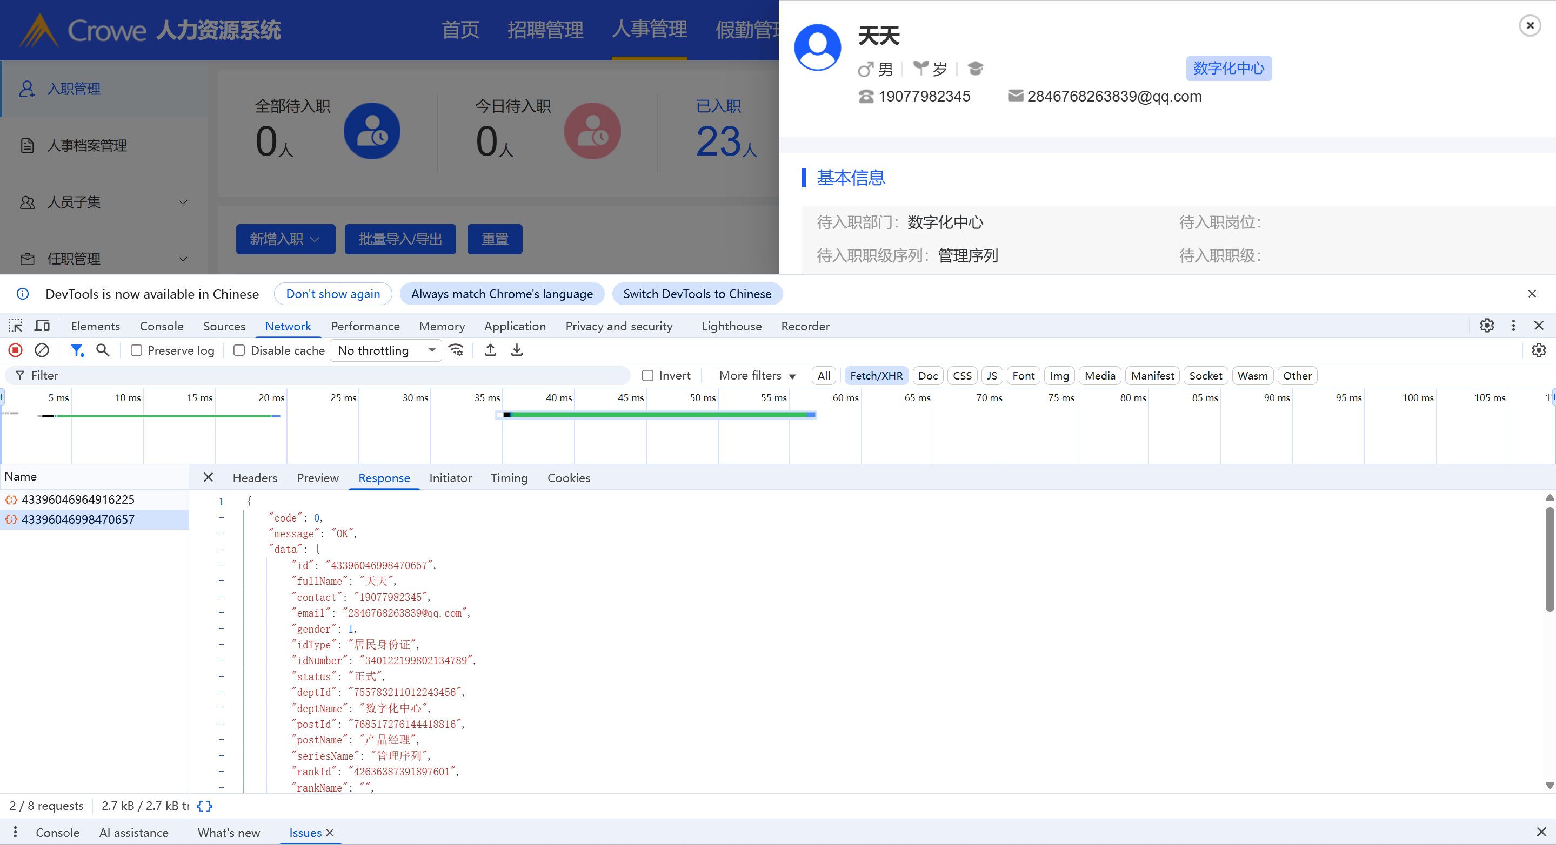The width and height of the screenshot is (1556, 845).
Task: Toggle device toolbar icon
Action: point(42,326)
